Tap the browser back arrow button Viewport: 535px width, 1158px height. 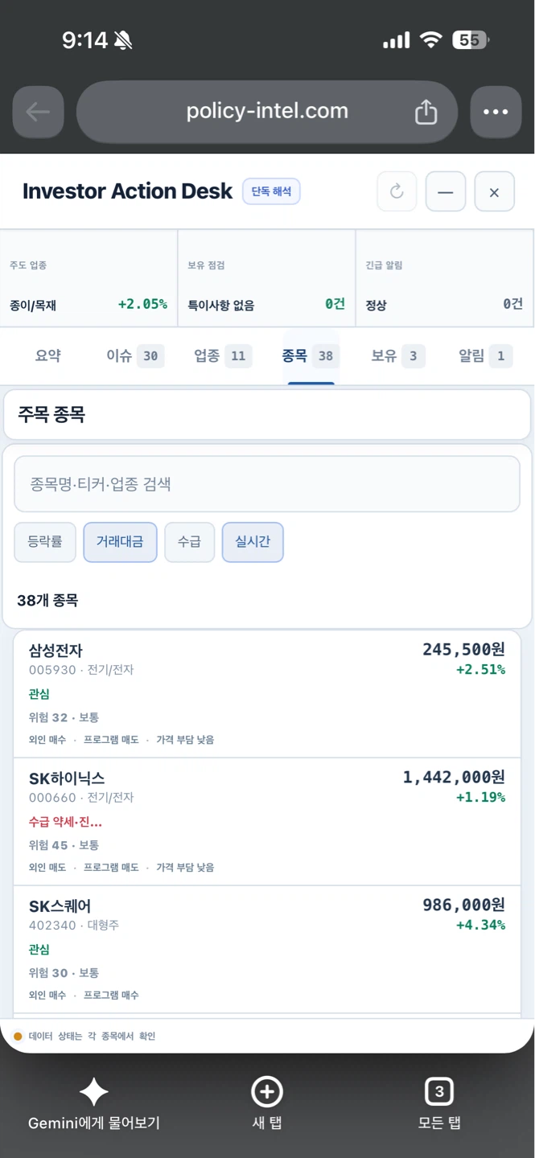(x=39, y=112)
